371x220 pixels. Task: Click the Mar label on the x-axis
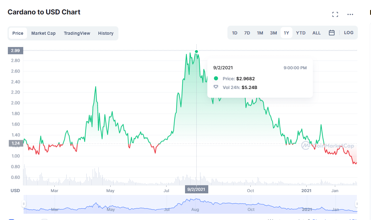54,191
